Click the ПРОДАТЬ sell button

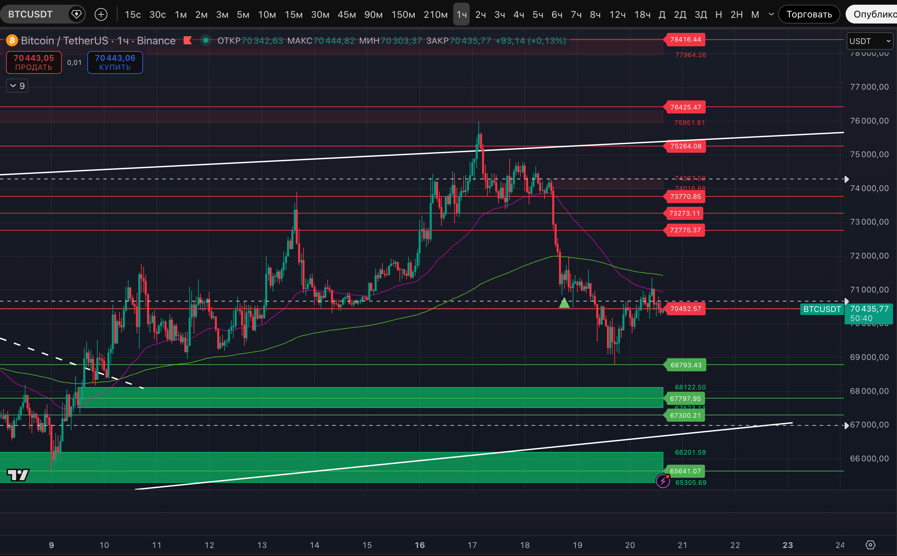pos(34,62)
